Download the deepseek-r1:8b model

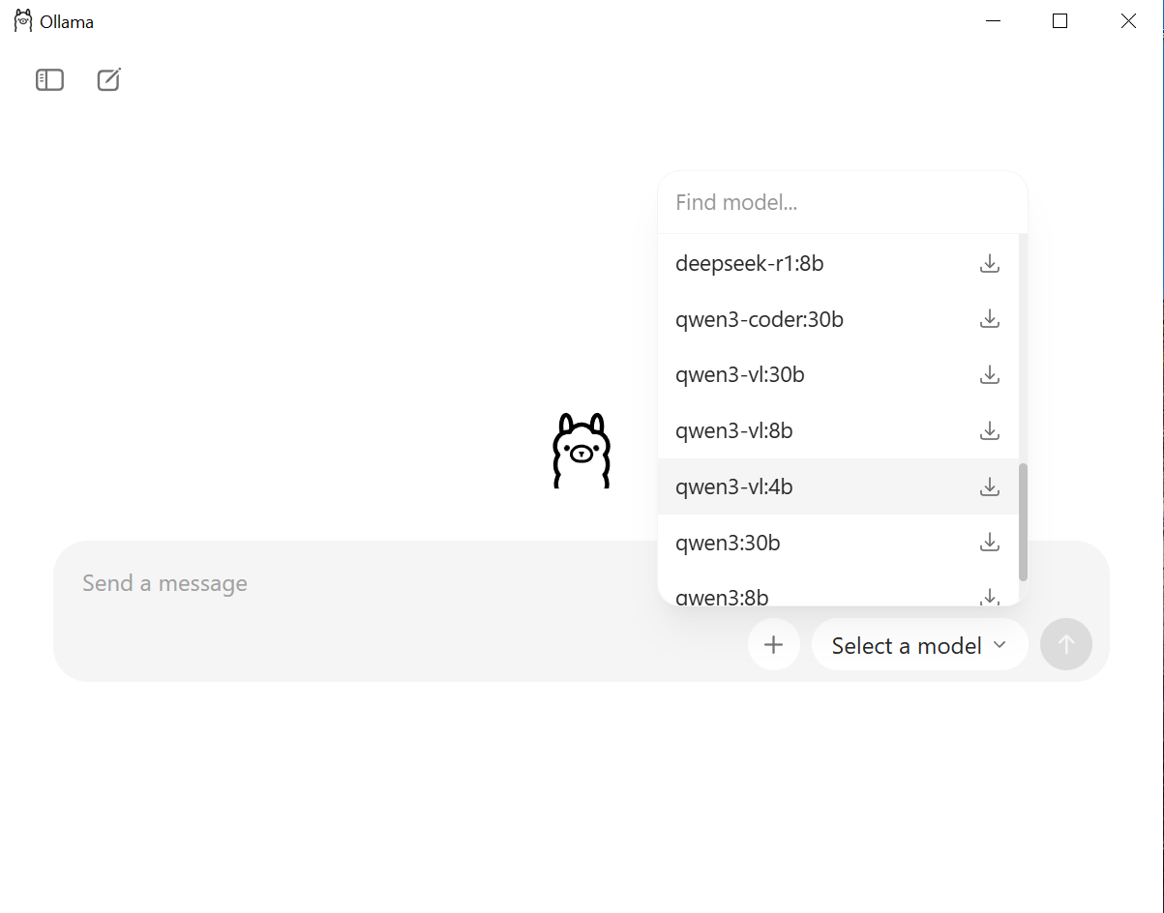click(989, 262)
